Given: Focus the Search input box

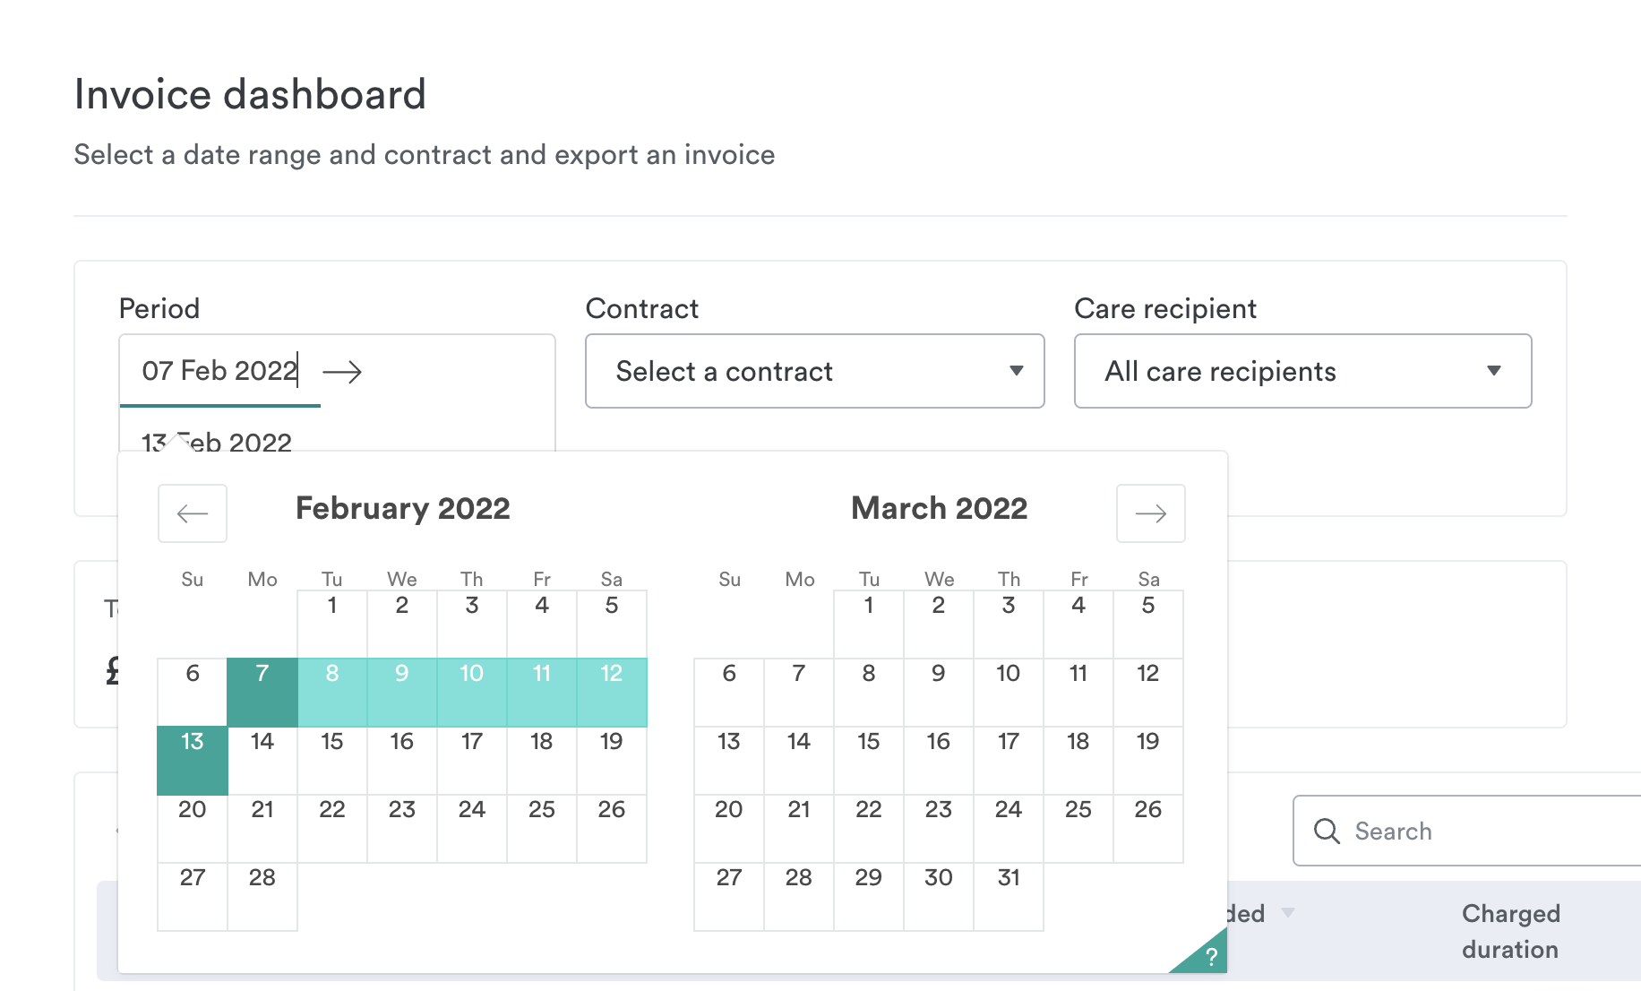Looking at the screenshot, I should pyautogui.click(x=1467, y=831).
